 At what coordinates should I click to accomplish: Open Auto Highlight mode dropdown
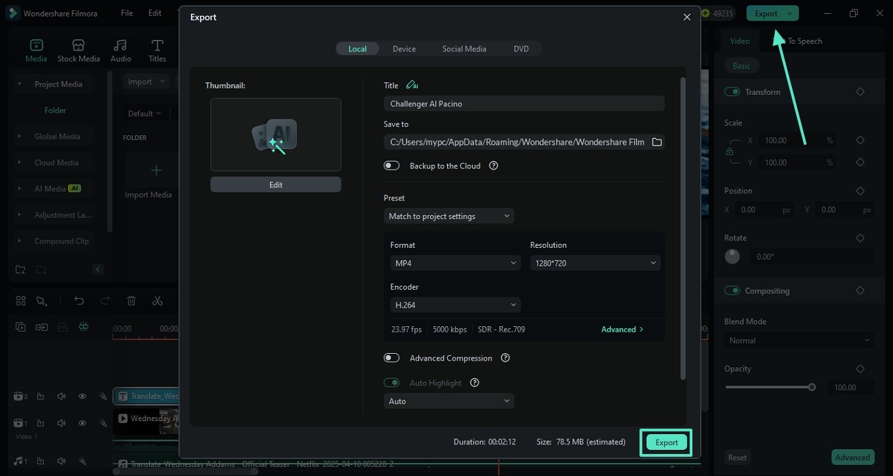coord(449,401)
